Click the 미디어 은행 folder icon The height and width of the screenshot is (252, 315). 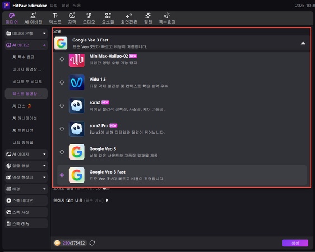click(x=8, y=34)
